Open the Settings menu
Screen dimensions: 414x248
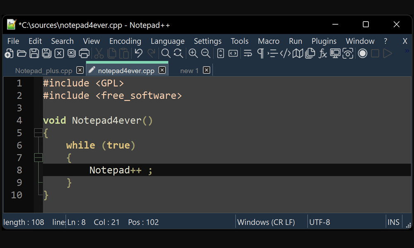208,41
